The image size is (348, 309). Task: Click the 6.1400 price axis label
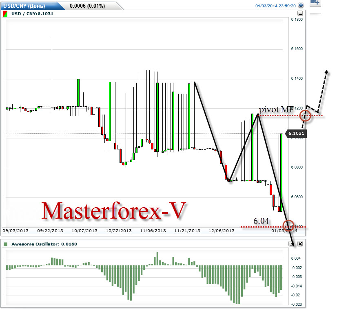297,79
